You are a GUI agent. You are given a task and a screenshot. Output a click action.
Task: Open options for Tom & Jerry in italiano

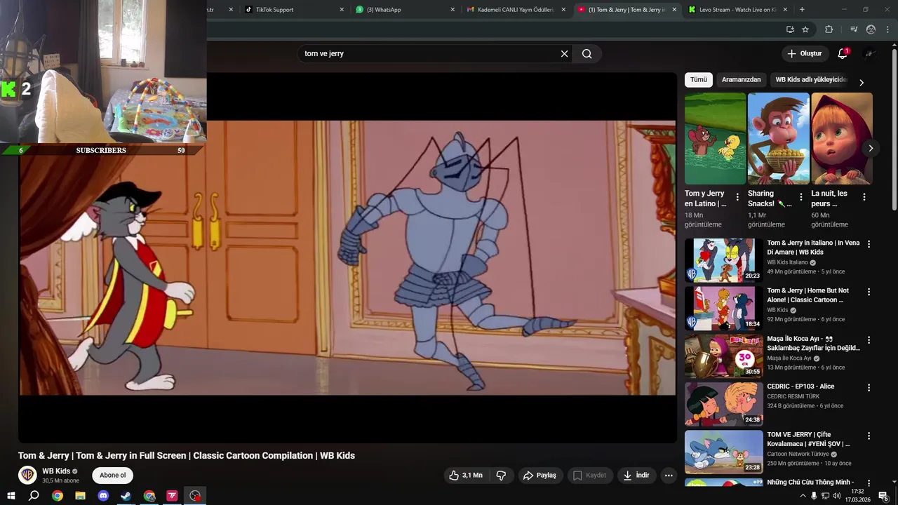click(869, 244)
